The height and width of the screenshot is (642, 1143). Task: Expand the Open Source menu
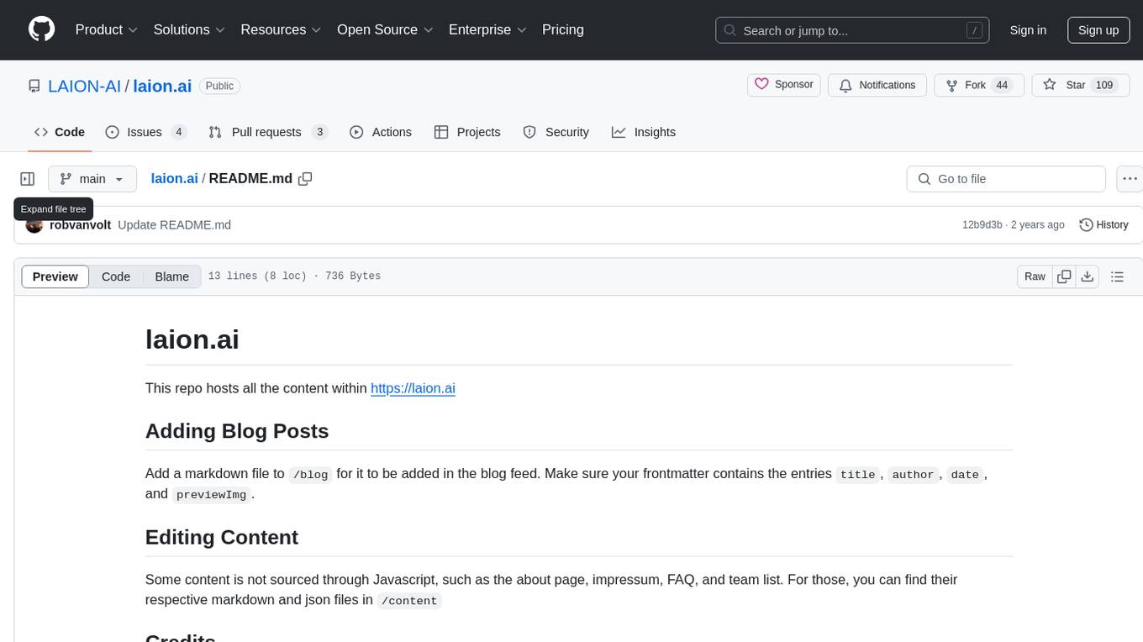click(385, 29)
